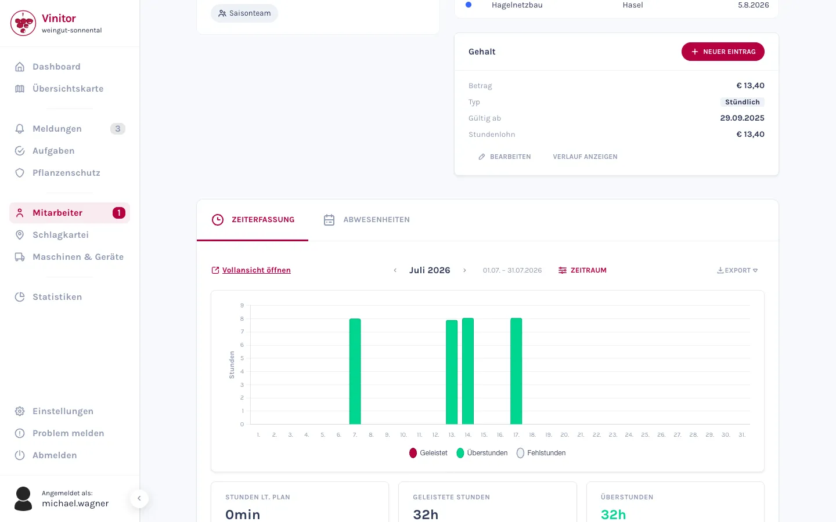
Task: Open the Zeitraum filter
Action: coord(582,270)
